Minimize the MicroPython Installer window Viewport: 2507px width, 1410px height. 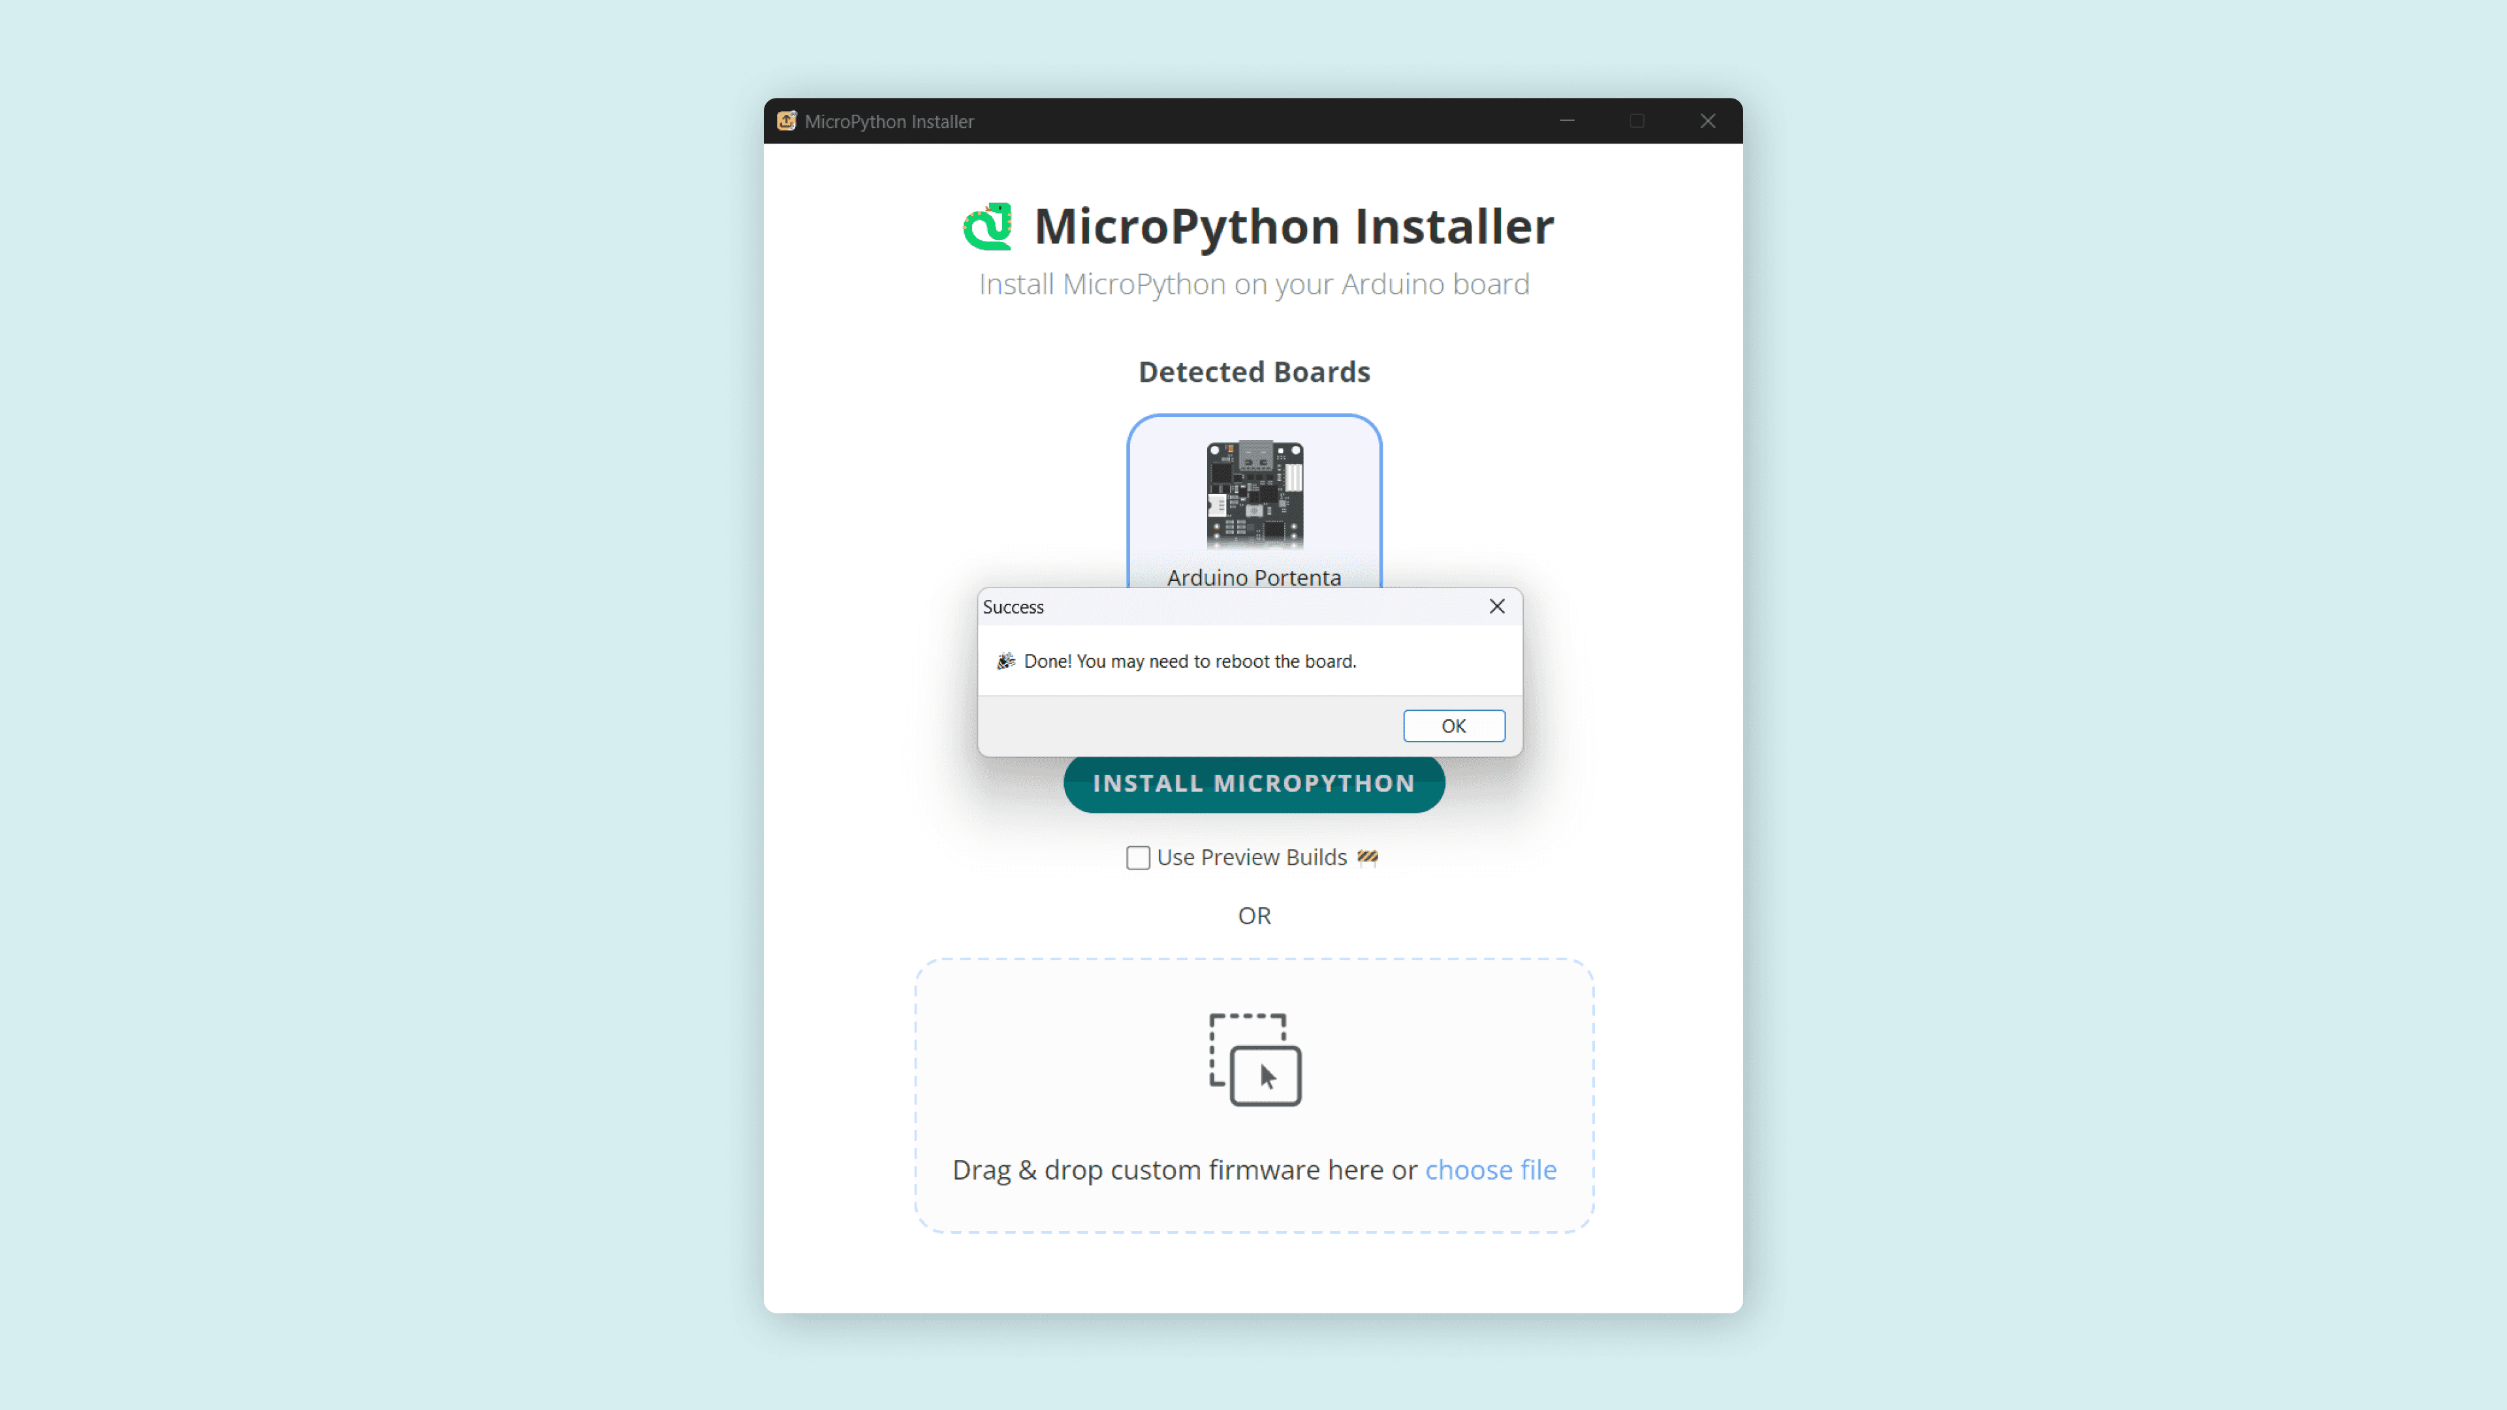[1567, 121]
